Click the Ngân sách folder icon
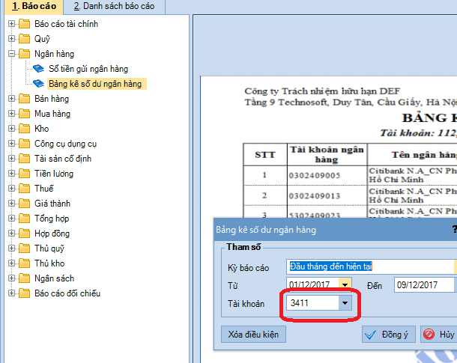This screenshot has width=457, height=363. tap(24, 278)
